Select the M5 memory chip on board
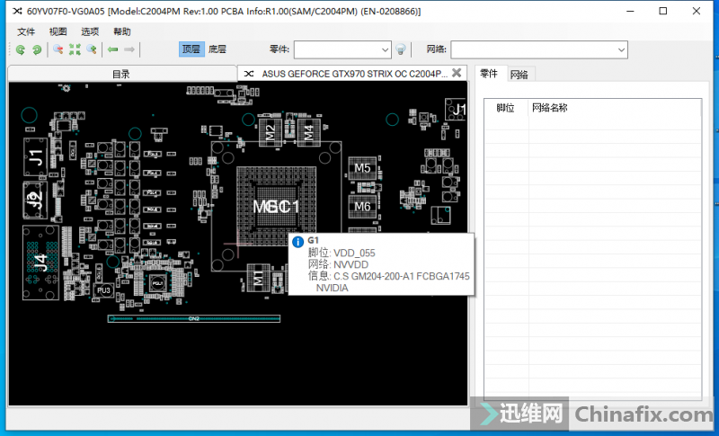Image resolution: width=719 pixels, height=436 pixels. pyautogui.click(x=362, y=168)
